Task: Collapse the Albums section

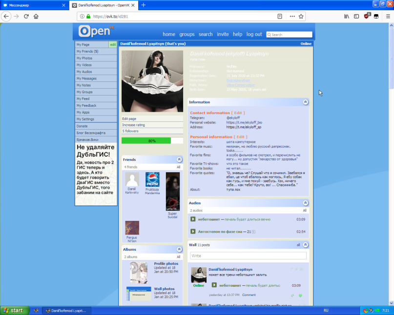Action: 179,249
